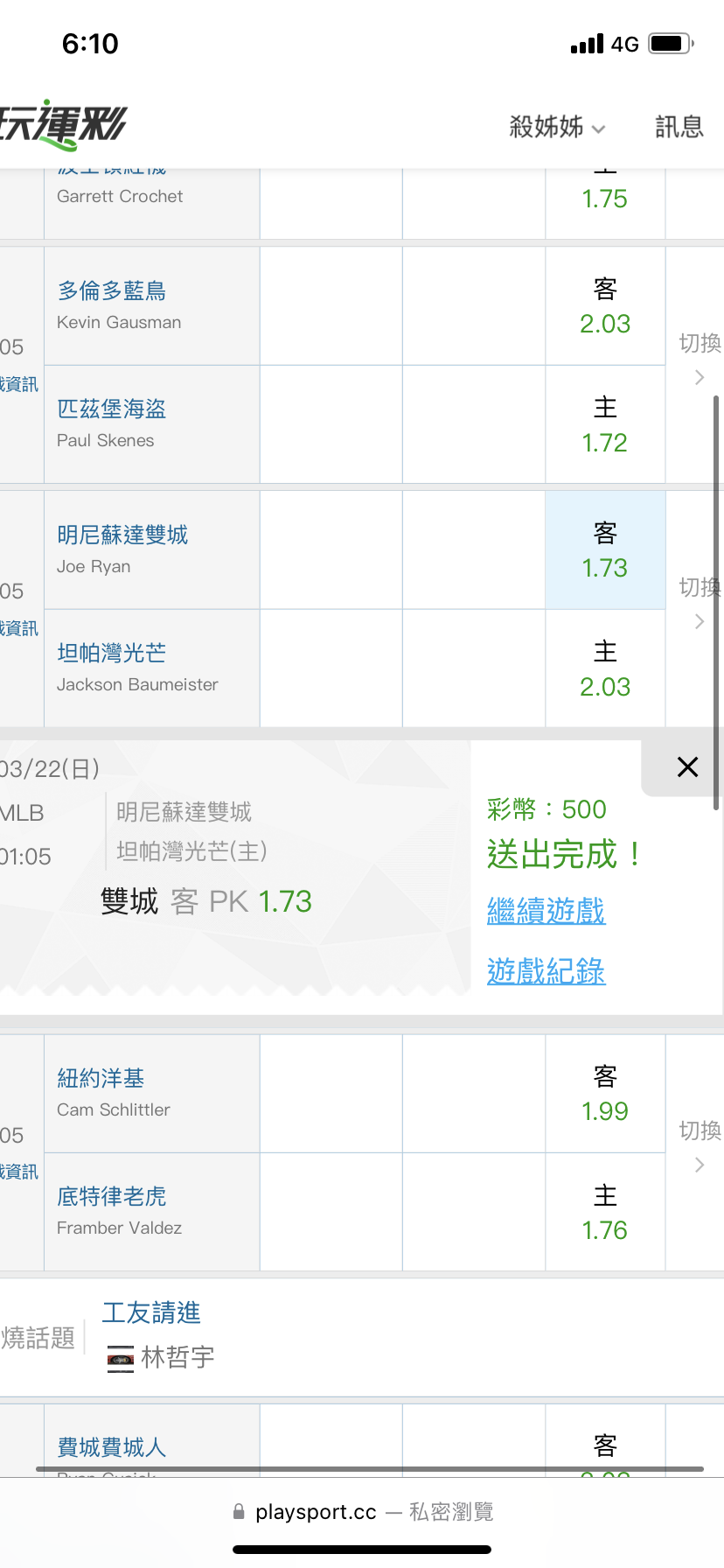Image resolution: width=724 pixels, height=1568 pixels.
Task: Open the 訊息 messages menu
Action: [679, 128]
